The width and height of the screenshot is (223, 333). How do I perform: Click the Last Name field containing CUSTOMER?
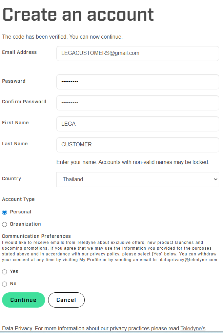[138, 145]
